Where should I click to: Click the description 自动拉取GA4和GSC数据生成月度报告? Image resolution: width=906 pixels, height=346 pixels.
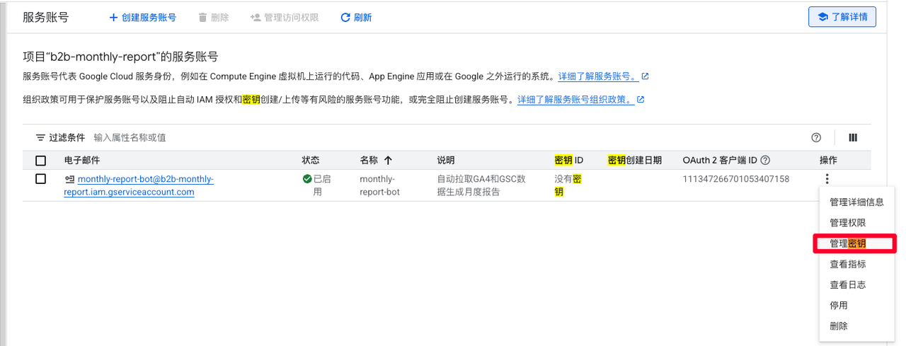(x=481, y=185)
